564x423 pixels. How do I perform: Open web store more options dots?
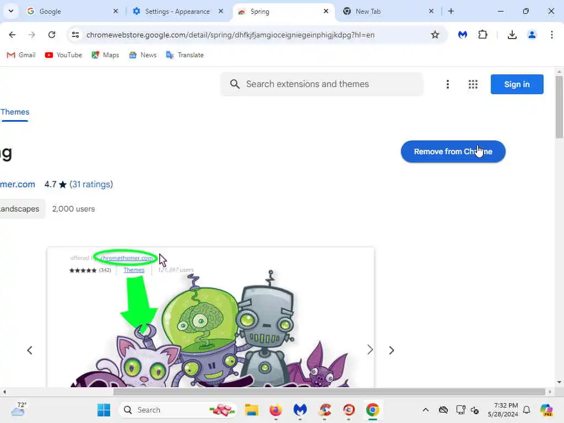pyautogui.click(x=447, y=84)
